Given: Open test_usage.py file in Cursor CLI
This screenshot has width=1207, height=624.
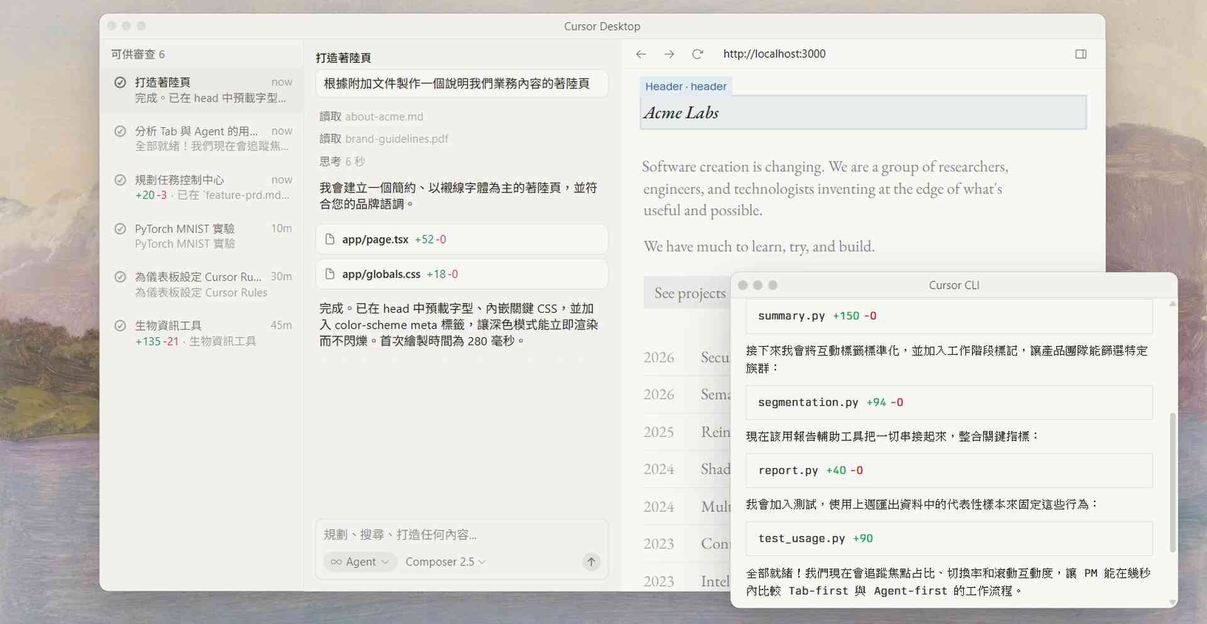Looking at the screenshot, I should pos(949,538).
